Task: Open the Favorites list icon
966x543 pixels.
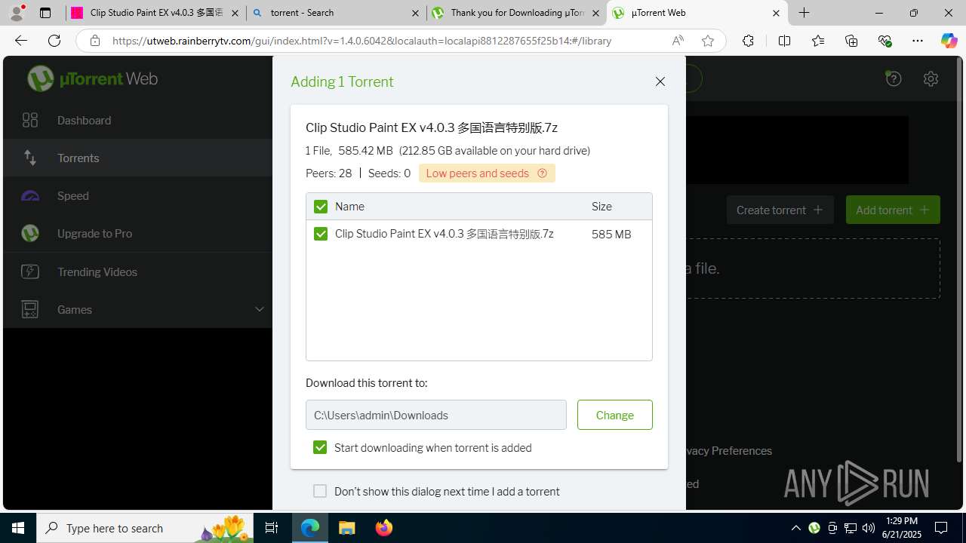Action: 818,41
